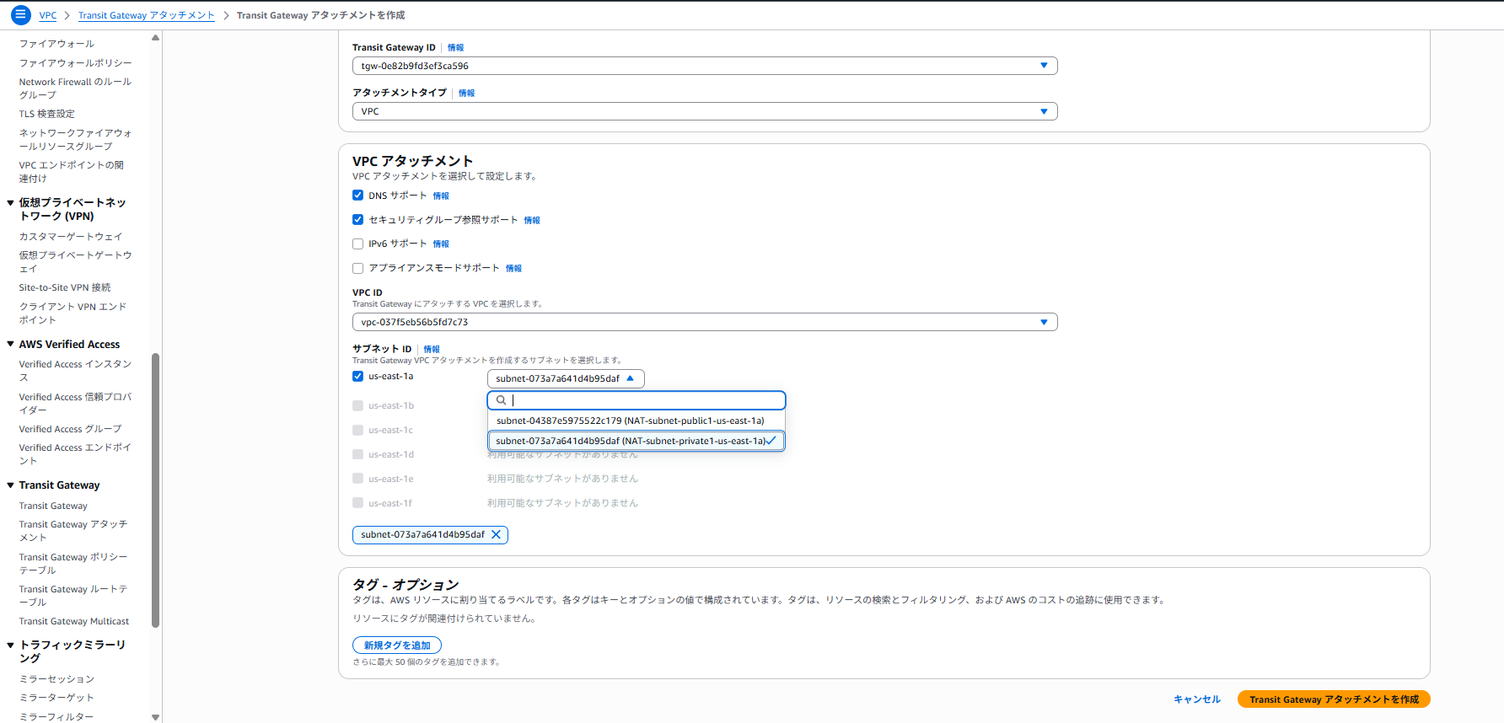Open 情報 link next to アプライアンスモードサポート
The image size is (1504, 723).
tap(513, 268)
